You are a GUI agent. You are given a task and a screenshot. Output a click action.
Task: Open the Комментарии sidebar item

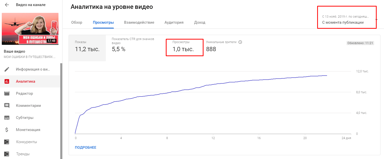pos(30,106)
